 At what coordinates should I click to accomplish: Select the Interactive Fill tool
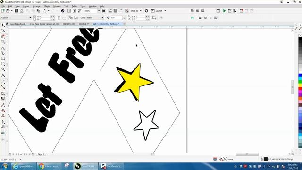tap(3, 110)
